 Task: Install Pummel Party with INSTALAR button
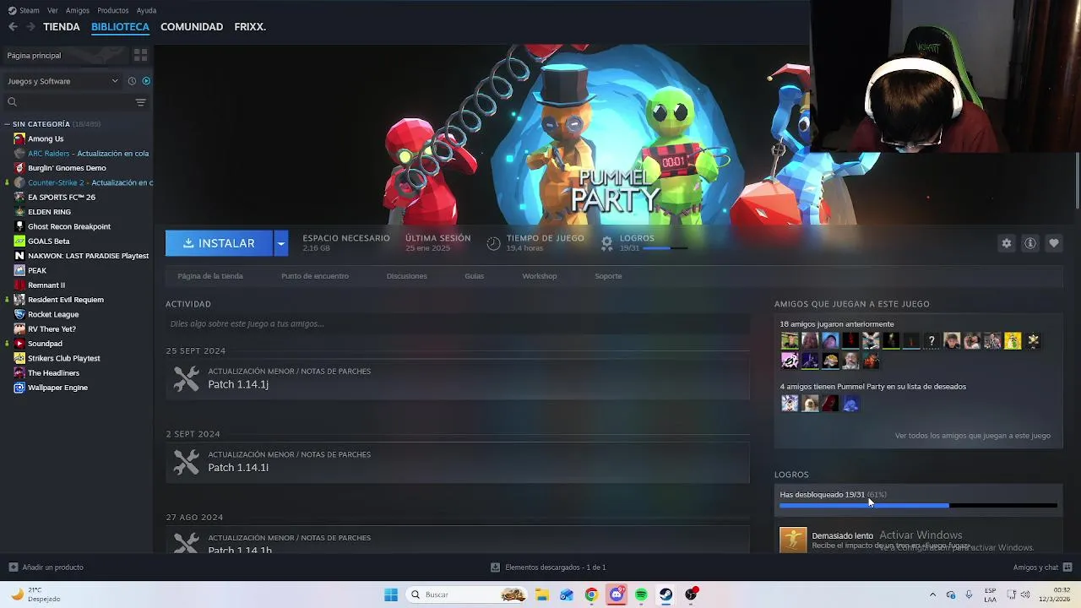click(x=219, y=243)
